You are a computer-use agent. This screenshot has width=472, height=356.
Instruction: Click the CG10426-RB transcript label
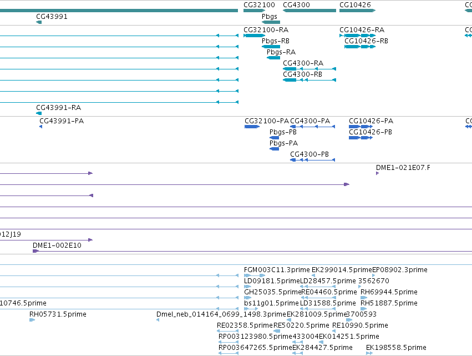point(367,41)
